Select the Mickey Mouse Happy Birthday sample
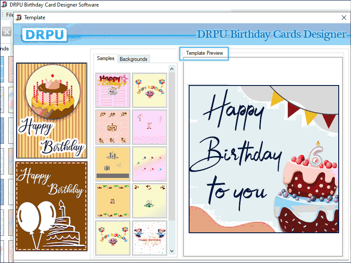 click(150, 237)
